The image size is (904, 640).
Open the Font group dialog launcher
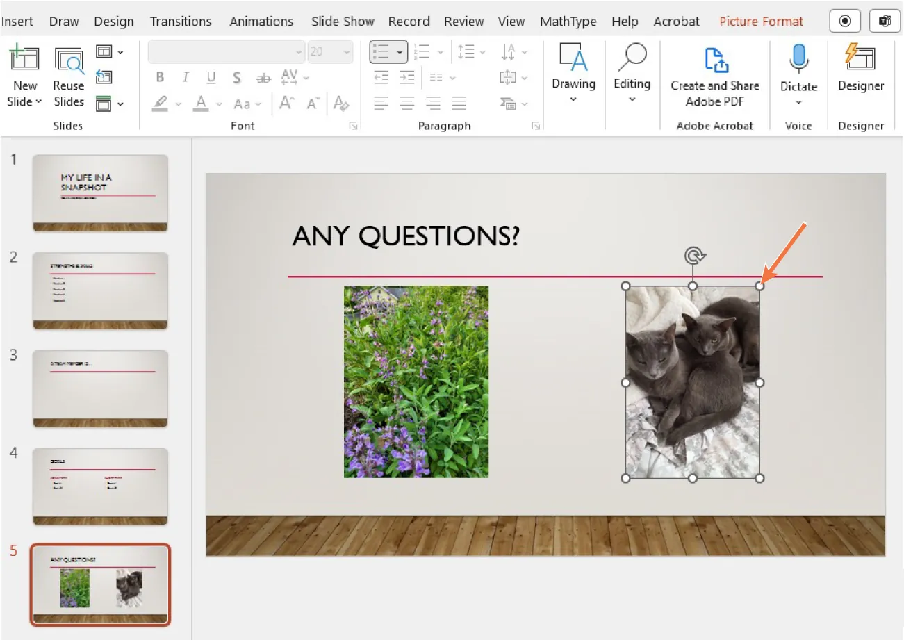[352, 126]
